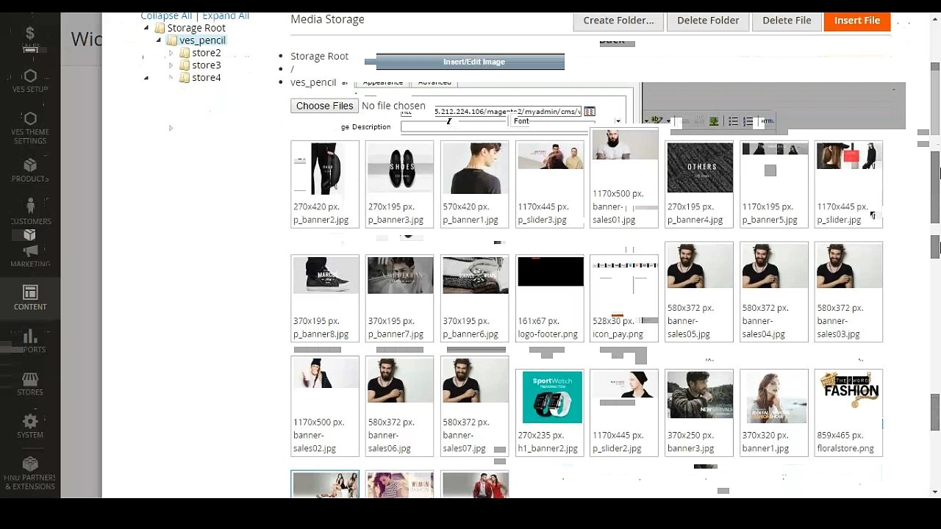Click the store3 folder icon
Viewport: 941px width, 529px height.
pos(185,65)
